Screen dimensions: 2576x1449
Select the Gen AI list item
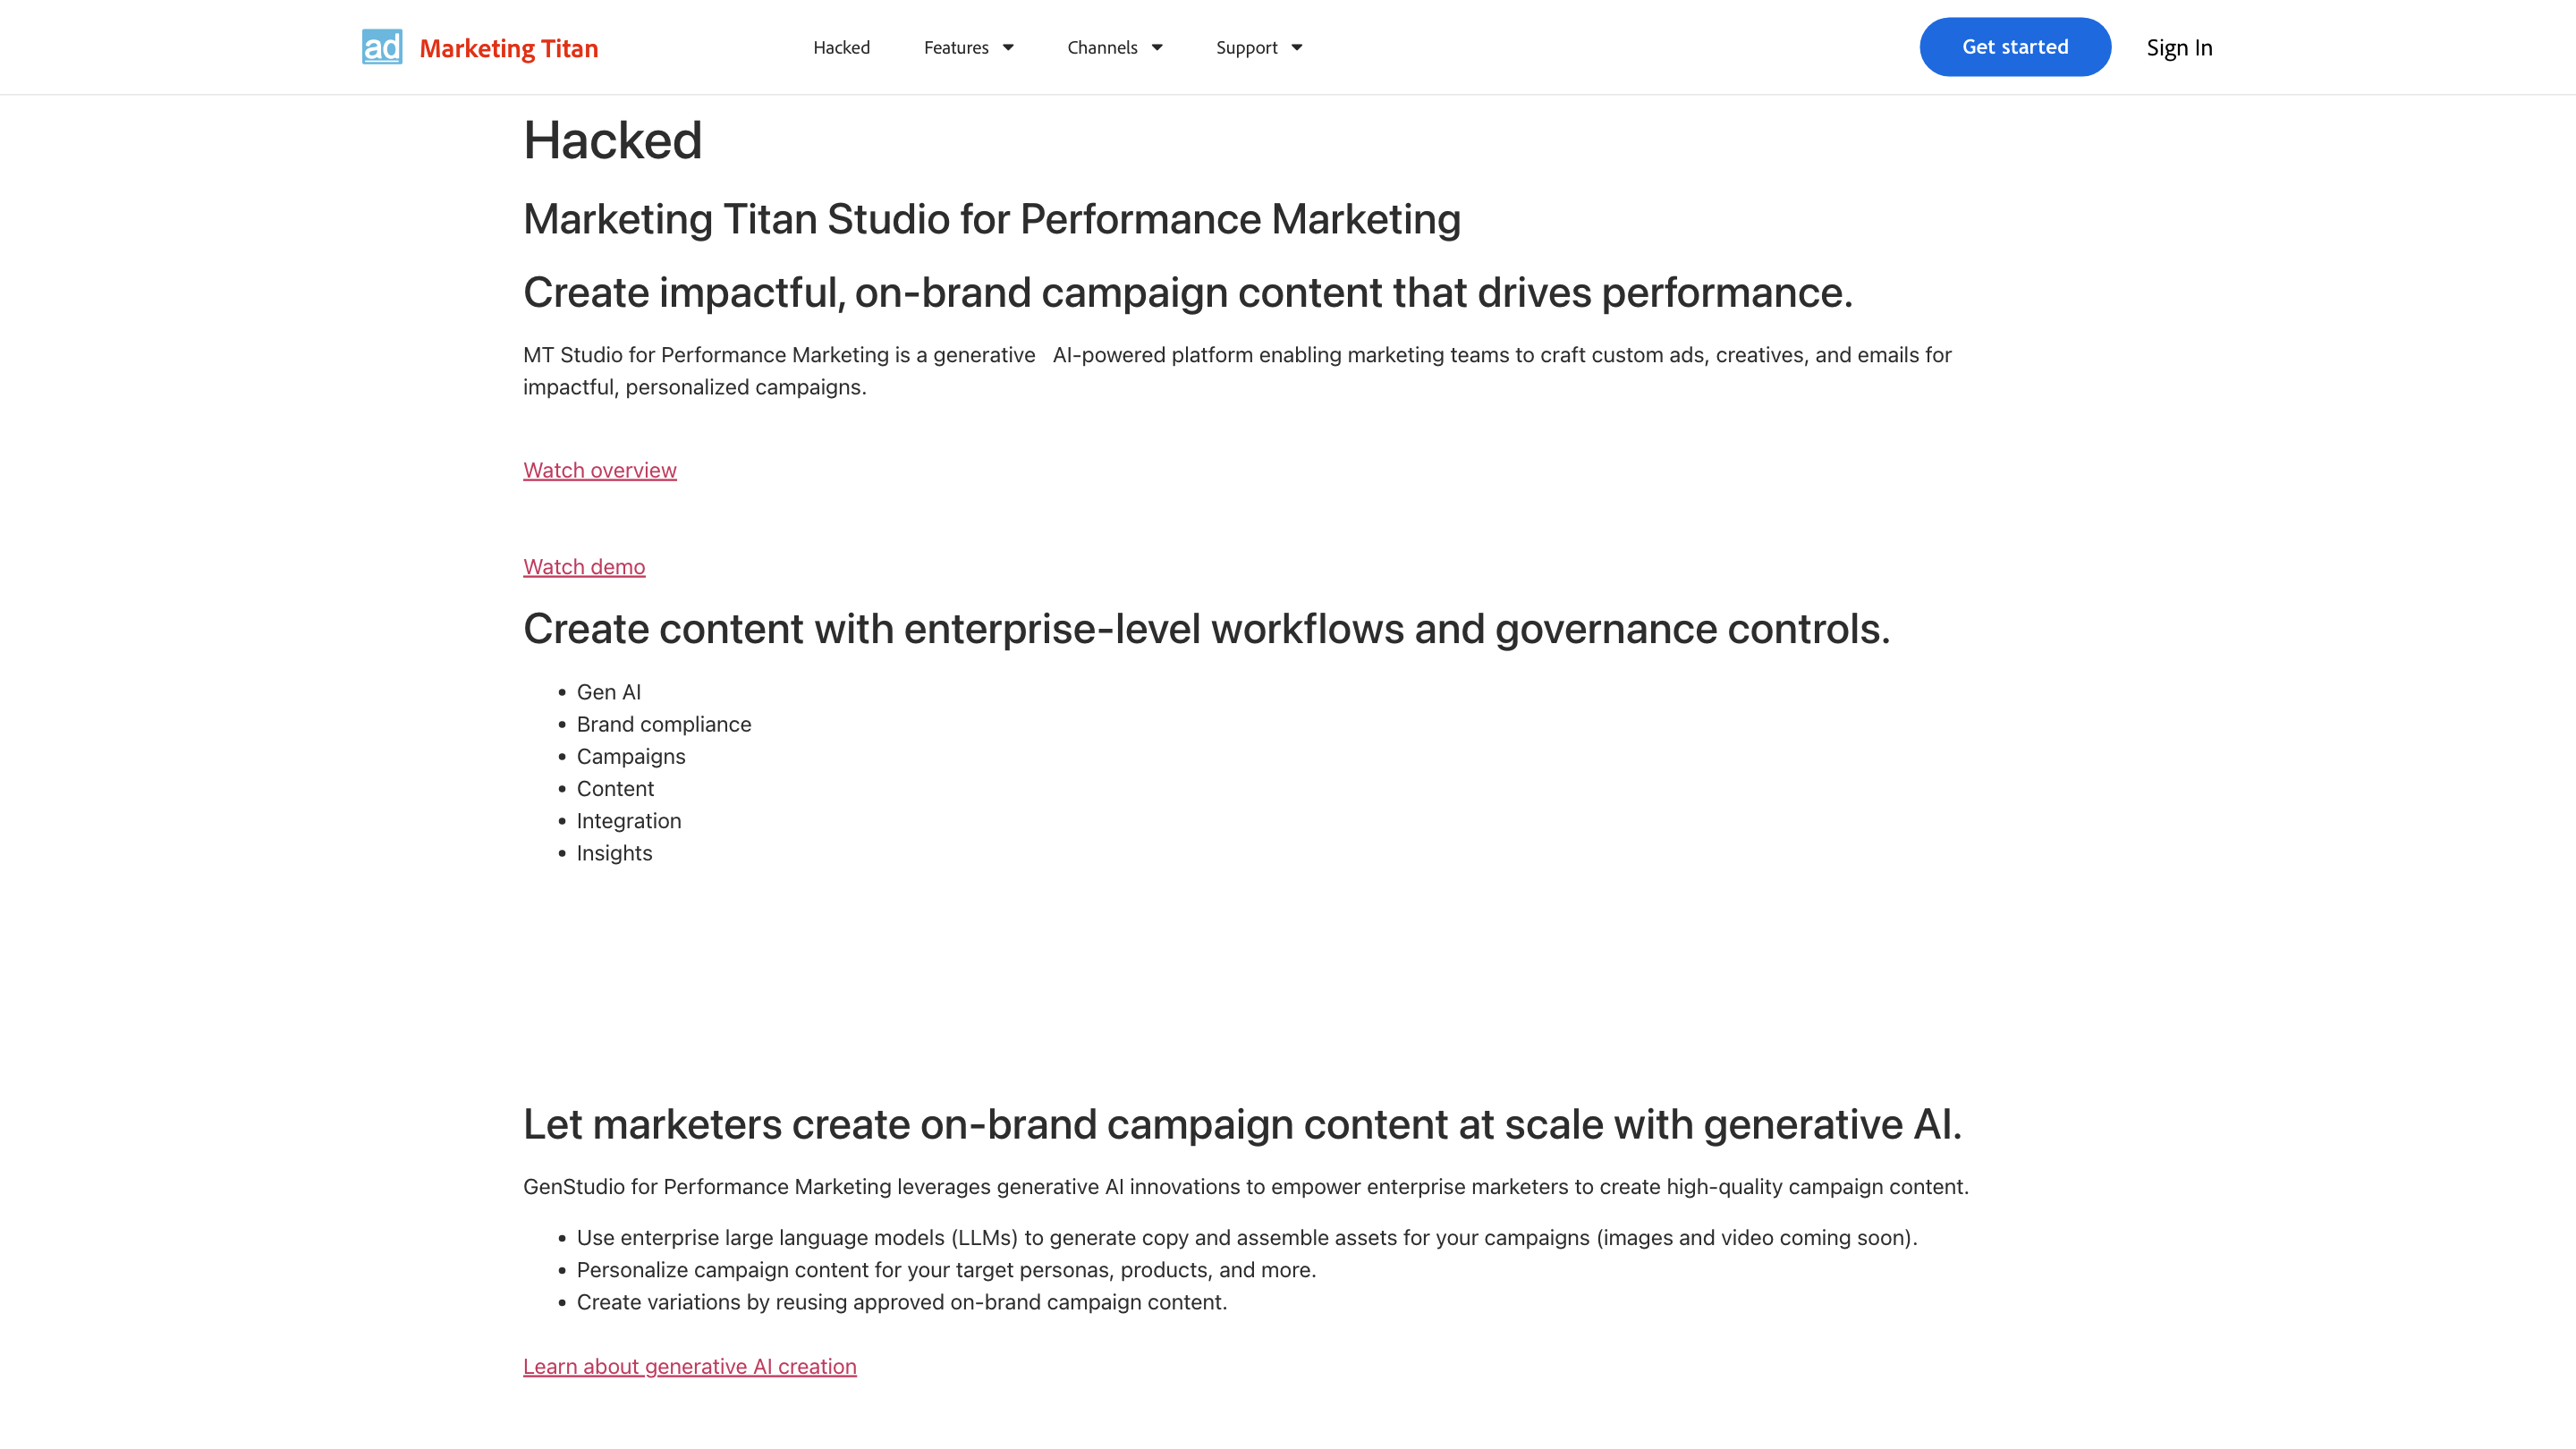[608, 692]
